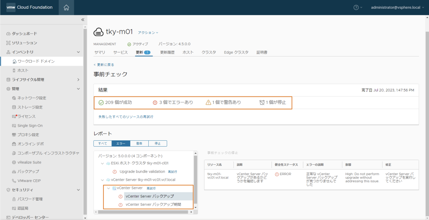Viewport: 429px width, 220px height.
Task: Click the 管理 gear icon in sidebar
Action: pos(8,89)
